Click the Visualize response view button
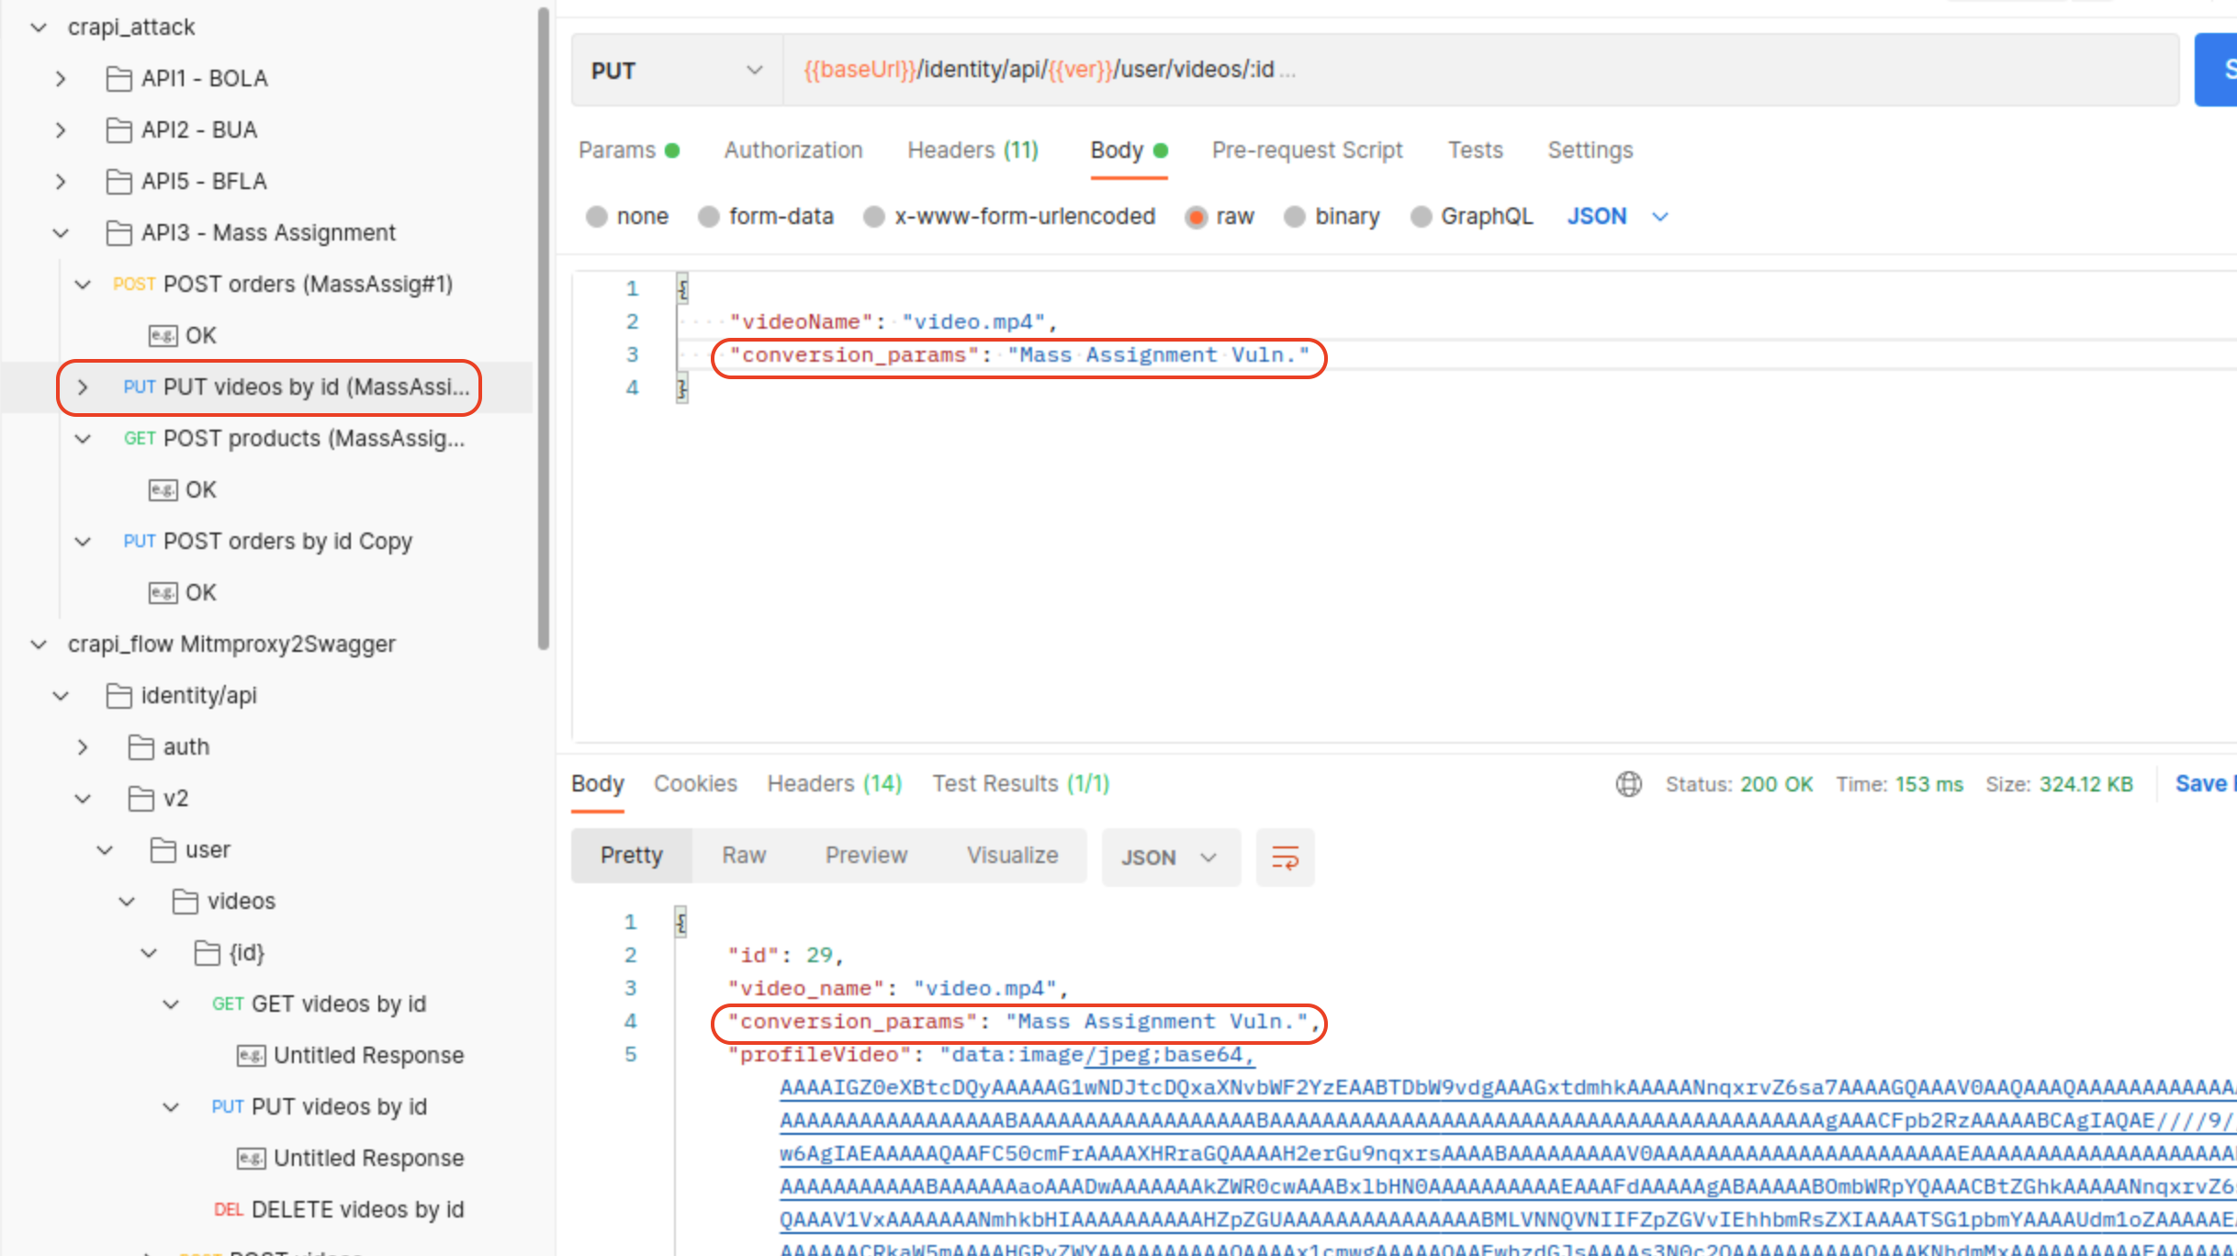Screen dimensions: 2237x1256 point(1012,856)
